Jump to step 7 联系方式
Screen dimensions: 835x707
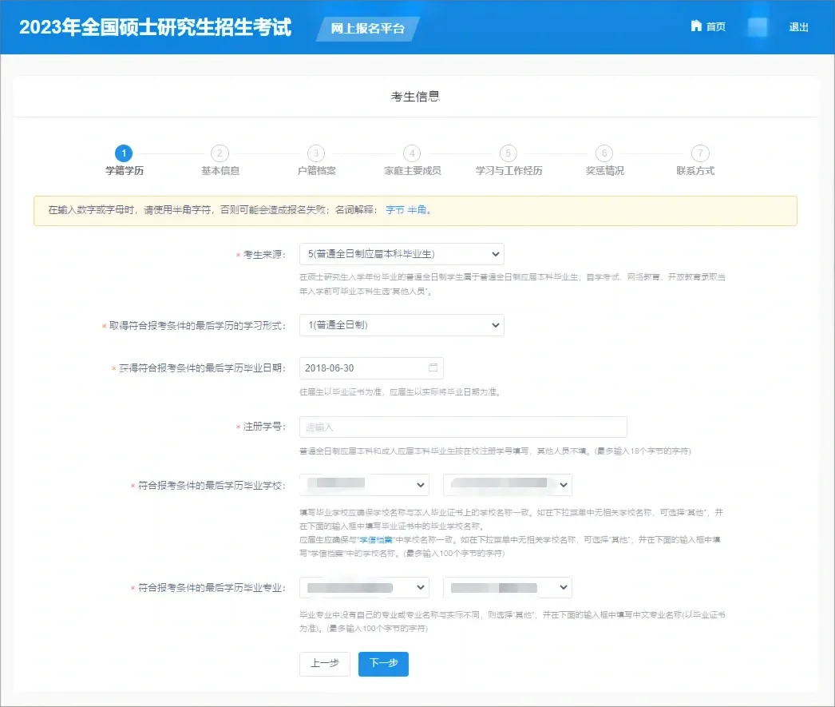coord(700,153)
